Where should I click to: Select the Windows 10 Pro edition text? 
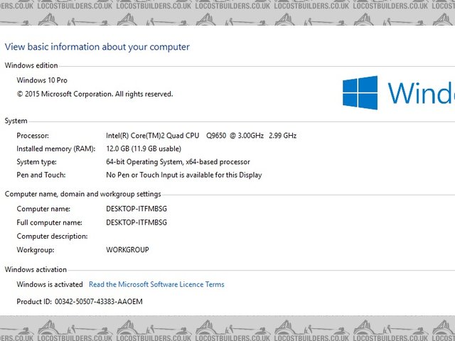tap(42, 80)
